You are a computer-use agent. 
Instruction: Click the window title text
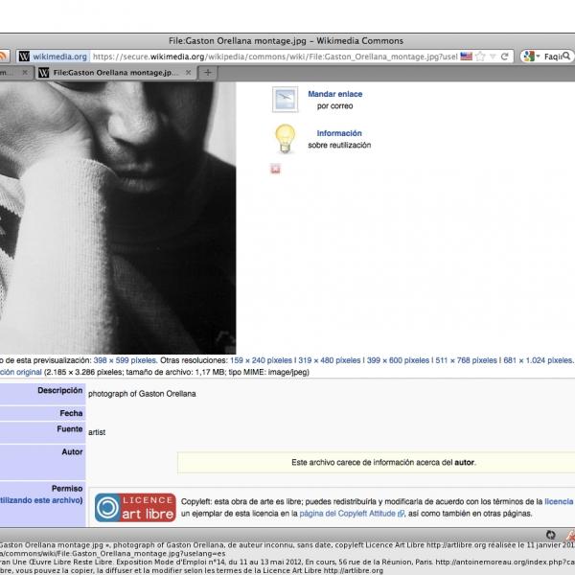(286, 40)
